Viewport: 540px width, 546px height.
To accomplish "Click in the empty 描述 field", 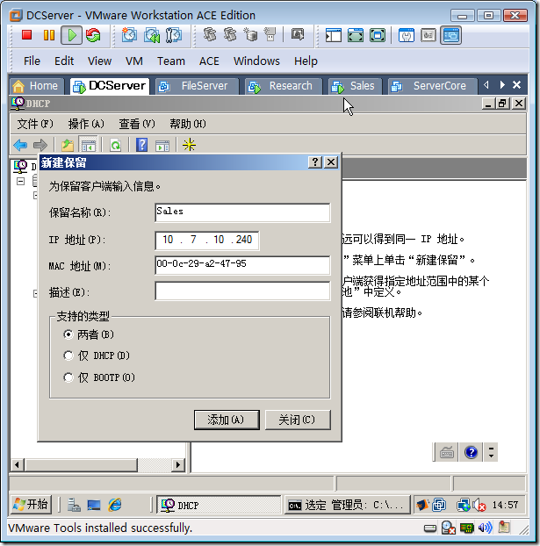I will tap(242, 291).
